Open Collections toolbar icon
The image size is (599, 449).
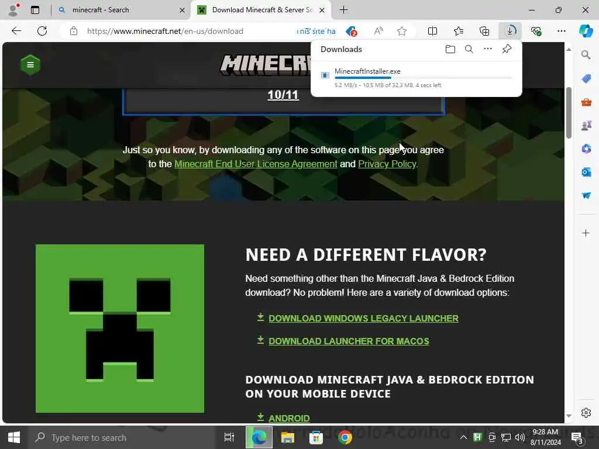click(484, 31)
